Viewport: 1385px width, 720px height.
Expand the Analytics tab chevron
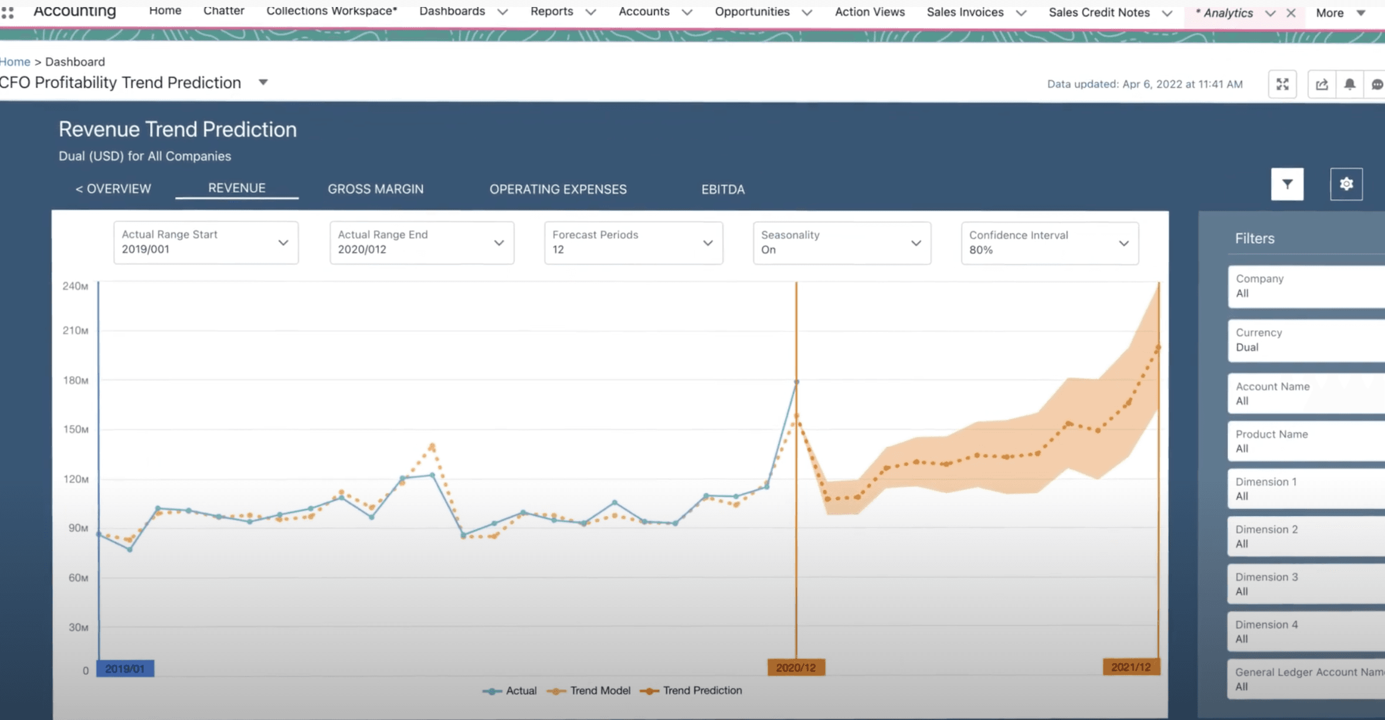(1270, 13)
